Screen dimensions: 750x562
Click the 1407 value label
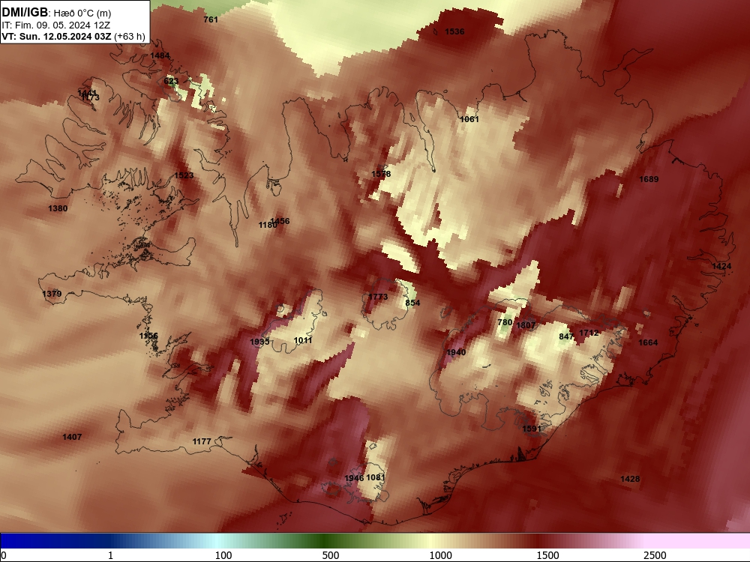(x=72, y=437)
